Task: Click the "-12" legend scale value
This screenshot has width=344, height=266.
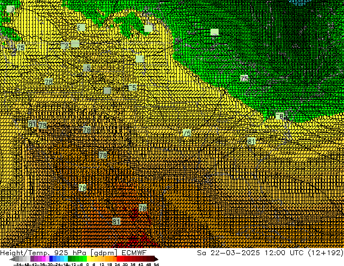Action: pyautogui.click(x=72, y=264)
